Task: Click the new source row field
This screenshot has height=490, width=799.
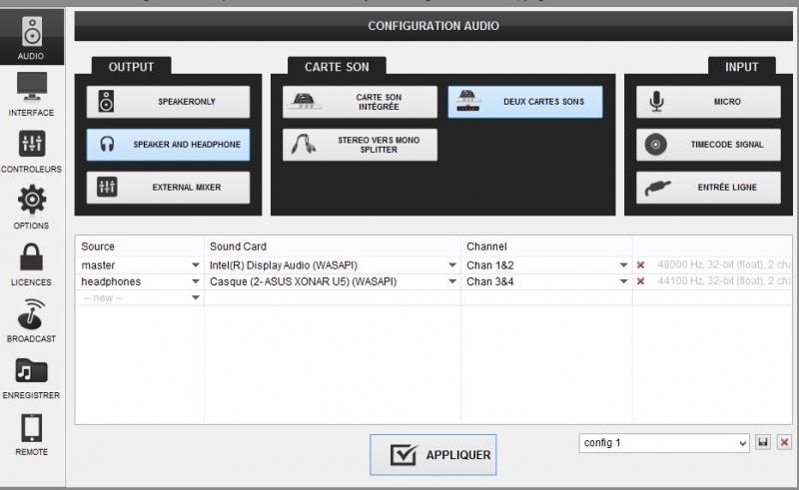Action: pos(140,297)
